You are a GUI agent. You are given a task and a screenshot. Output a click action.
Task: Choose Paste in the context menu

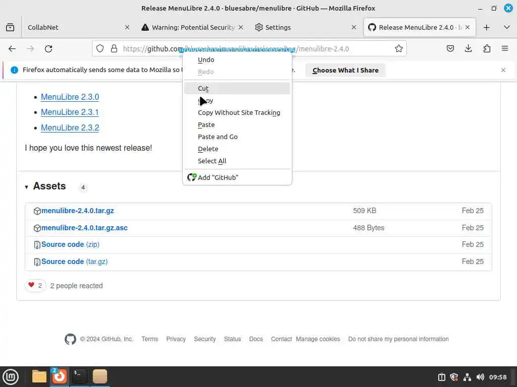(x=237, y=125)
